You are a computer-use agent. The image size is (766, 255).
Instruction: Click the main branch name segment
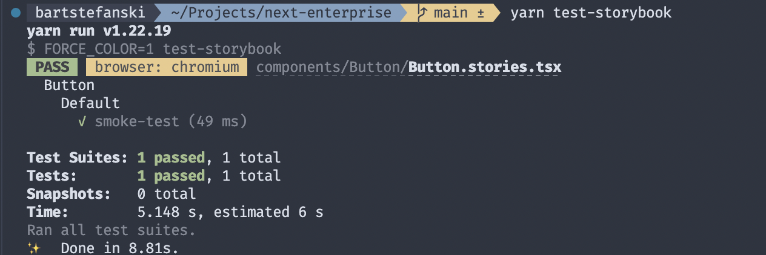click(x=450, y=13)
